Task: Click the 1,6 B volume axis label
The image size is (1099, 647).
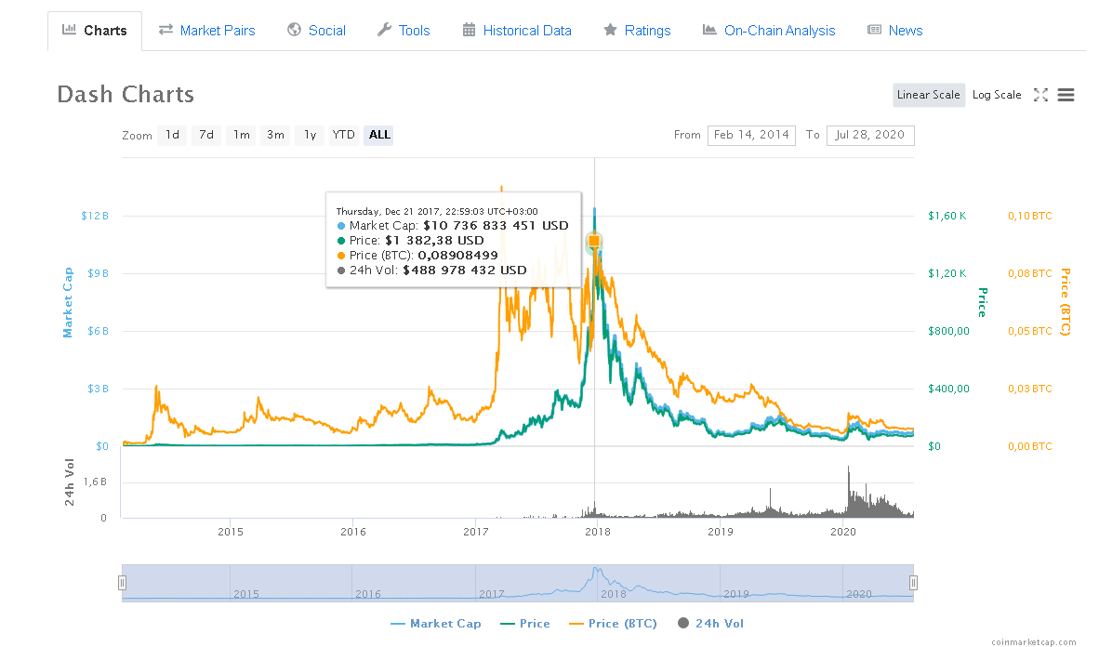Action: click(x=95, y=482)
